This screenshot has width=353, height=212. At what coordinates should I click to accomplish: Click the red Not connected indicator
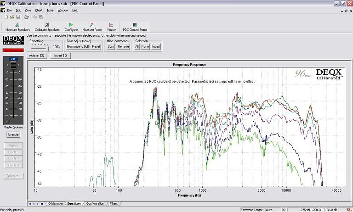tap(13, 50)
